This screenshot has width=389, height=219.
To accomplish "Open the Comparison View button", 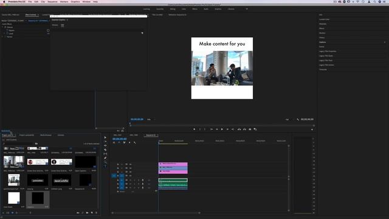I will (255, 130).
